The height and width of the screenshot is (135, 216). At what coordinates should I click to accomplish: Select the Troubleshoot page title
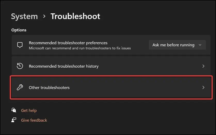pos(75,16)
